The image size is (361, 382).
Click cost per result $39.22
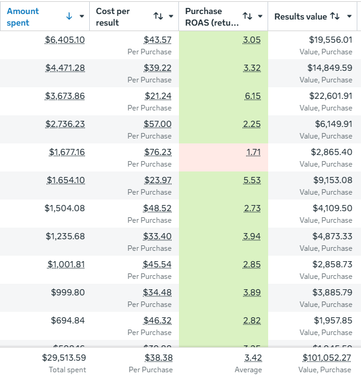point(158,68)
